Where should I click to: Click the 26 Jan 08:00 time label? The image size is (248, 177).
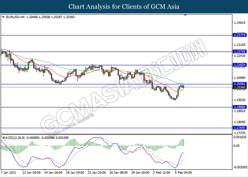tap(119, 173)
